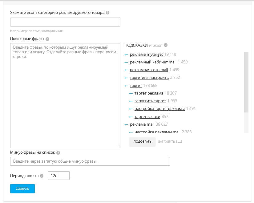This screenshot has height=203, width=254.
Task: Click the ecom category input field
Action: [x=65, y=22]
